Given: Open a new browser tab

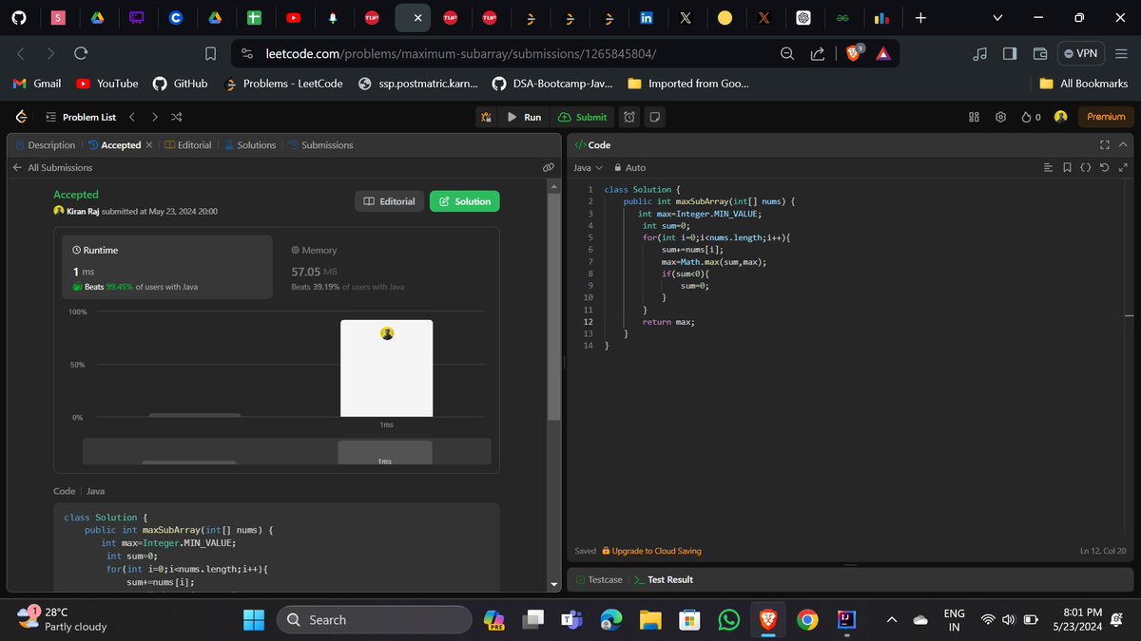Looking at the screenshot, I should coord(919,18).
